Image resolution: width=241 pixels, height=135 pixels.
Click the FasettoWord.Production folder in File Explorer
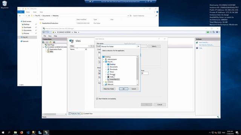(49, 23)
